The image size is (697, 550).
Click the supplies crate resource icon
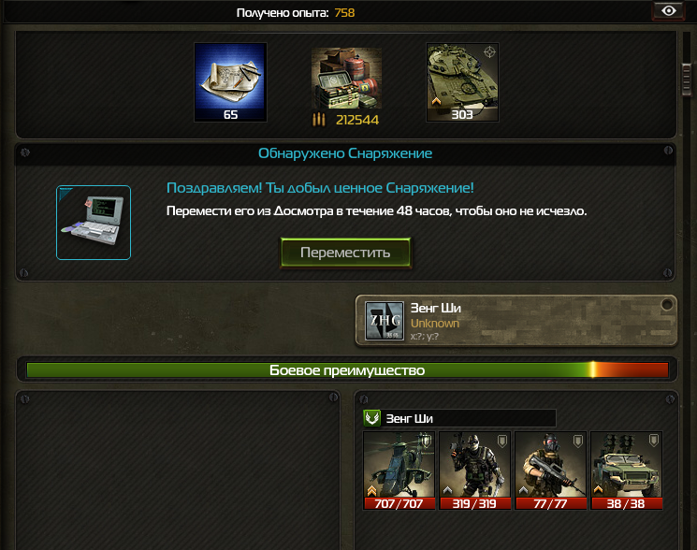pos(346,79)
